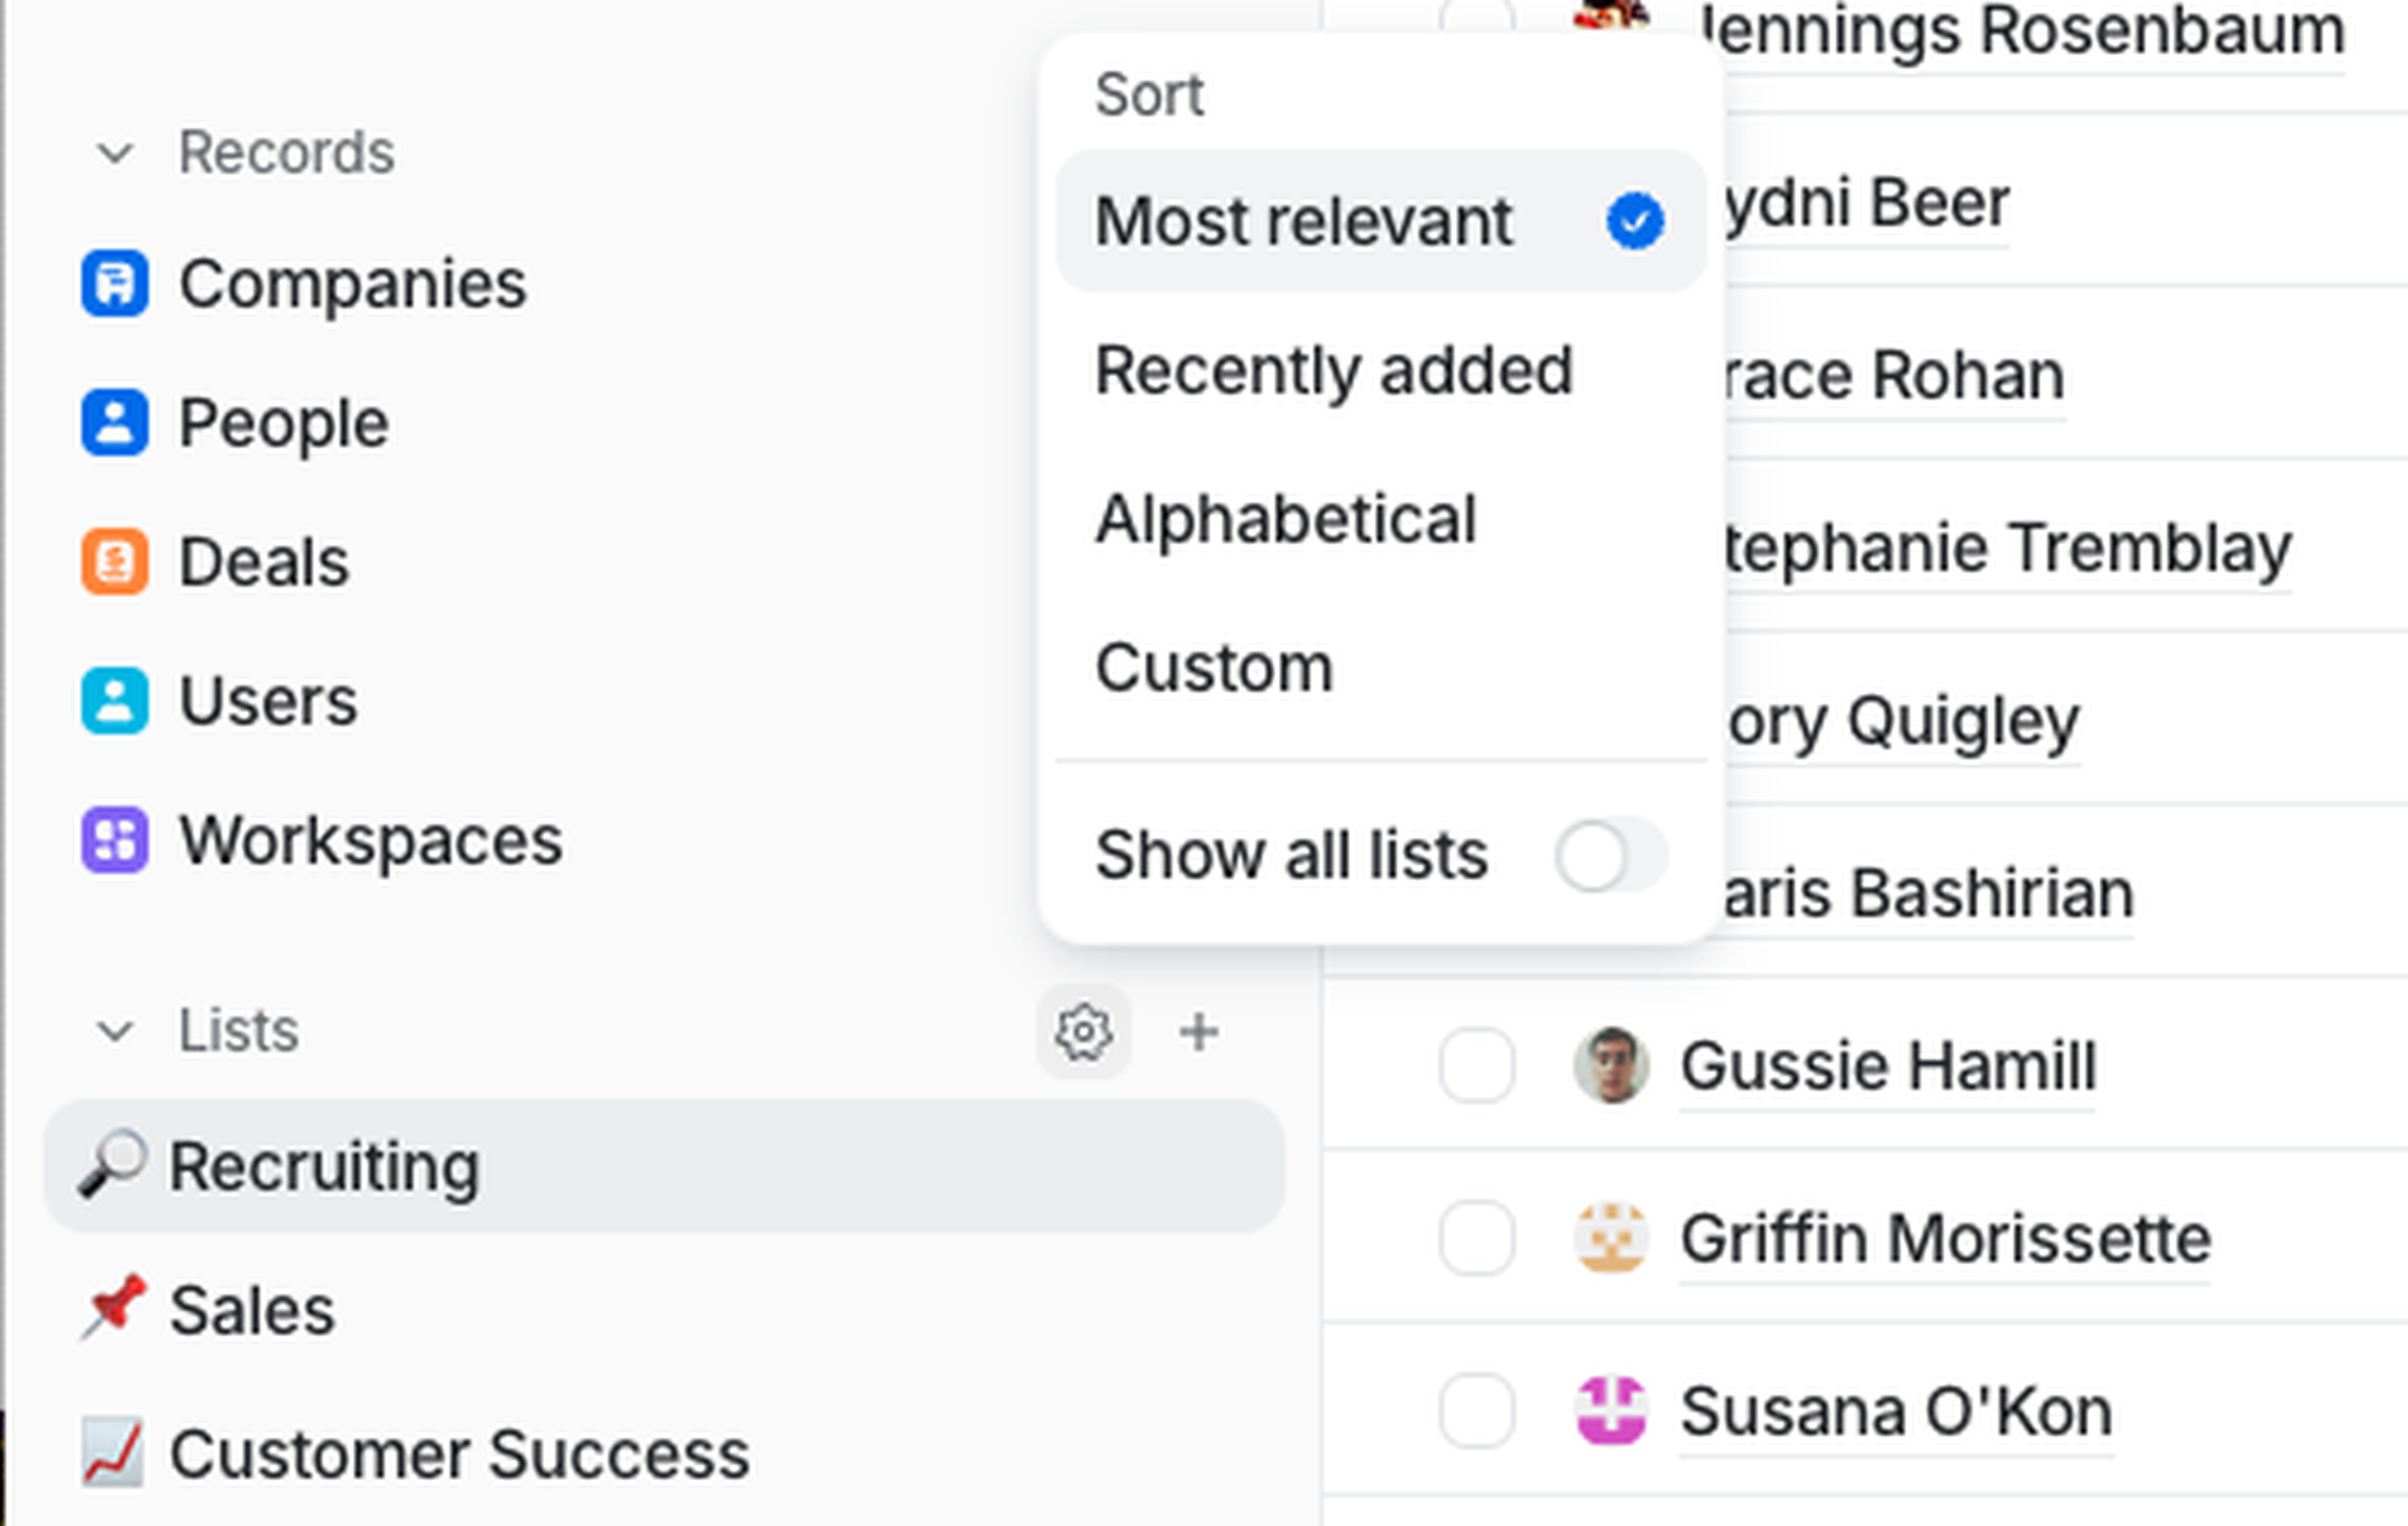
Task: Select the Griffin Morissette row checkbox
Action: tap(1476, 1238)
